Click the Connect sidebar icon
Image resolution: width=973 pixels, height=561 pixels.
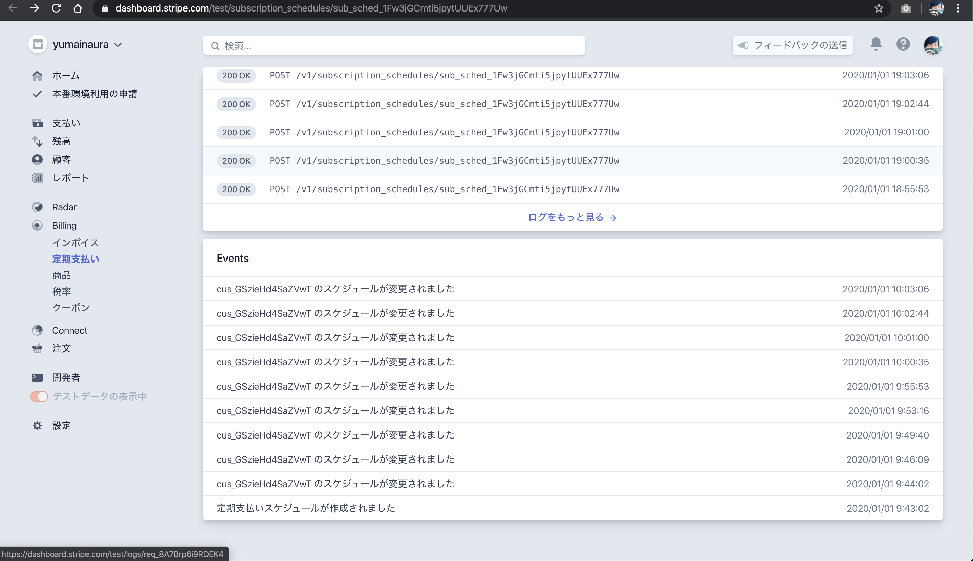(x=37, y=330)
